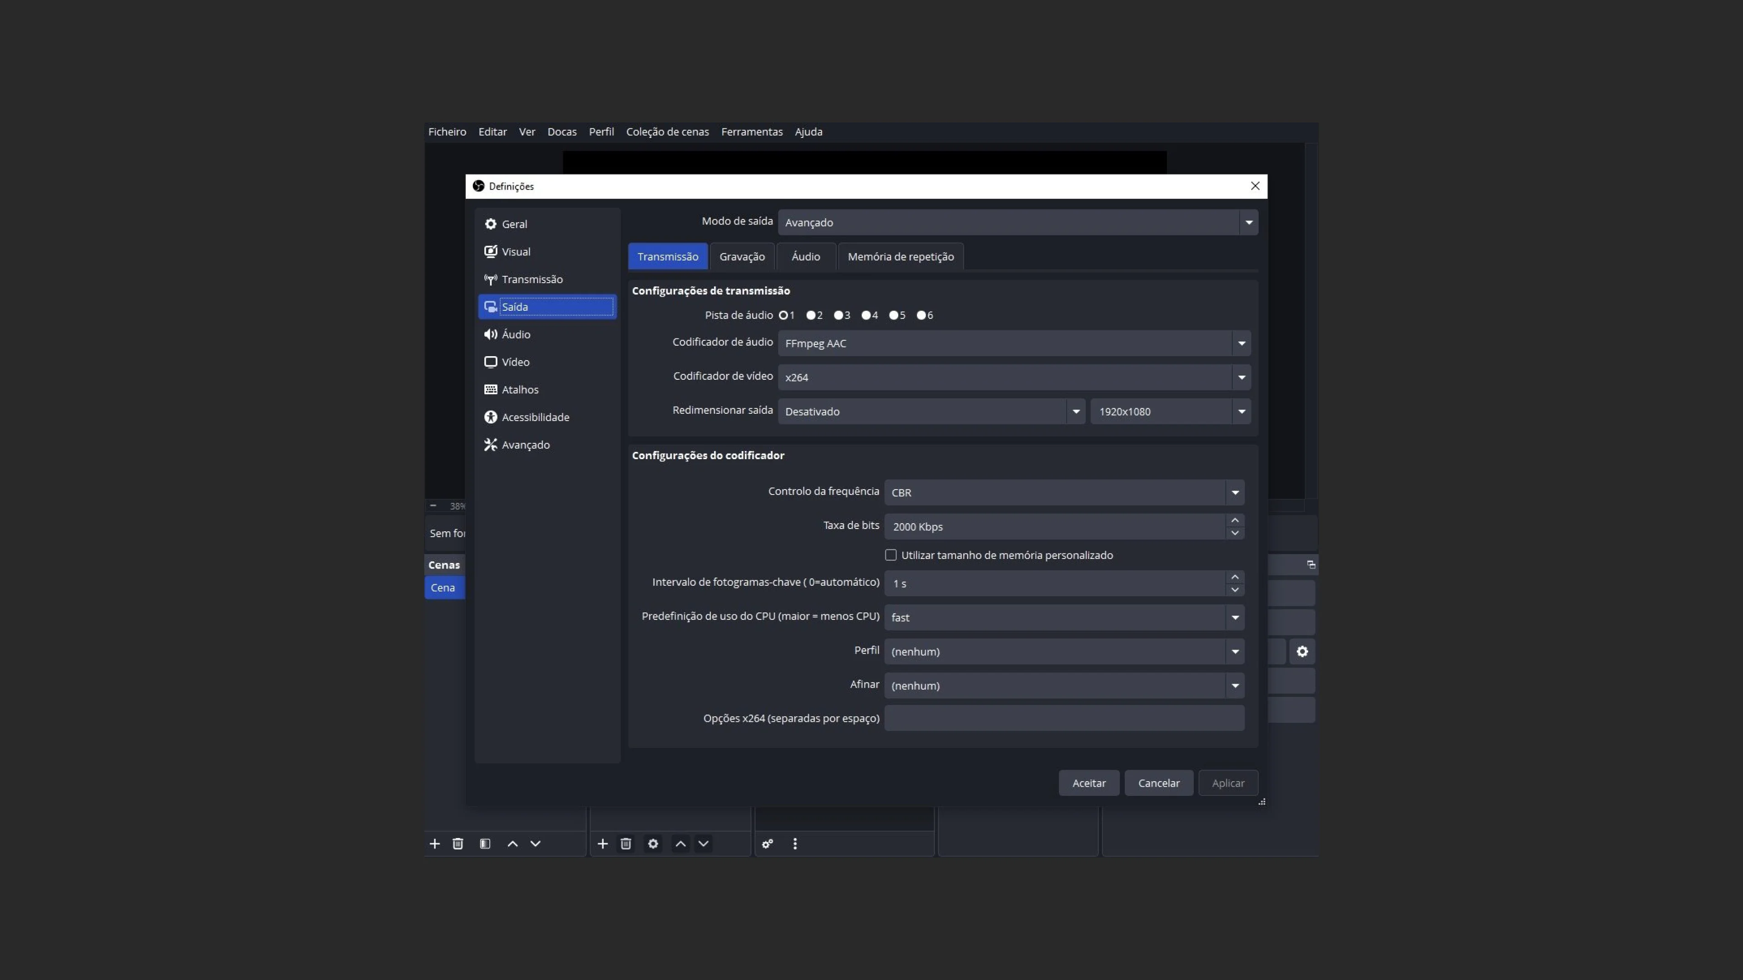
Task: Switch to the Gravação tab
Action: 742,256
